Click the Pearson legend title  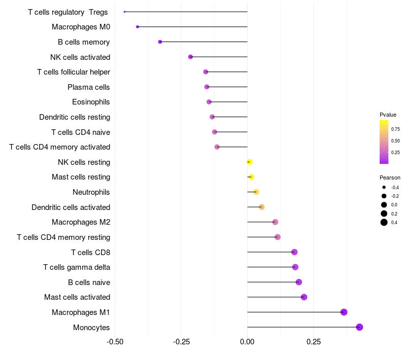(390, 177)
